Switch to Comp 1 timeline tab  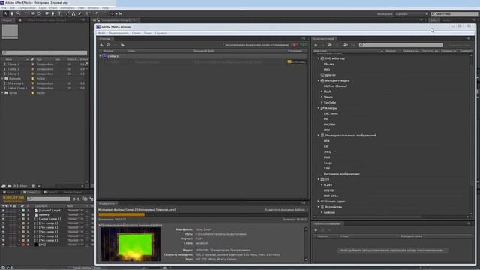[11, 192]
